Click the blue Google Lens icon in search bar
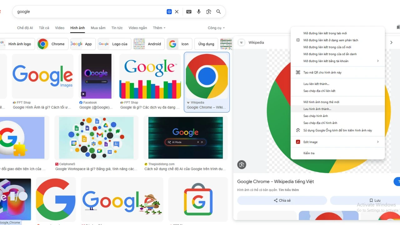The height and width of the screenshot is (225, 400). pyautogui.click(x=169, y=12)
